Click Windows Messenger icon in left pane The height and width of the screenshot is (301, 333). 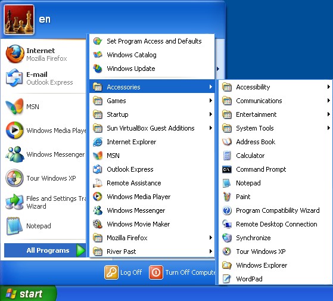click(15, 154)
